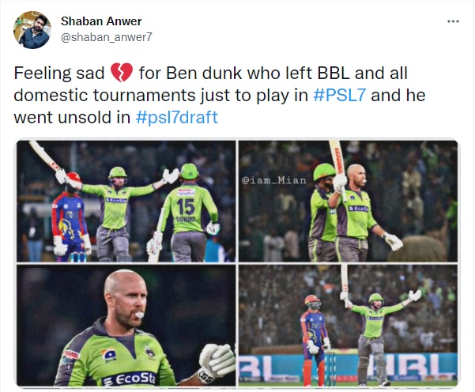
Task: Open the top-right photo with @iam_Mian watermark
Action: coord(348,202)
